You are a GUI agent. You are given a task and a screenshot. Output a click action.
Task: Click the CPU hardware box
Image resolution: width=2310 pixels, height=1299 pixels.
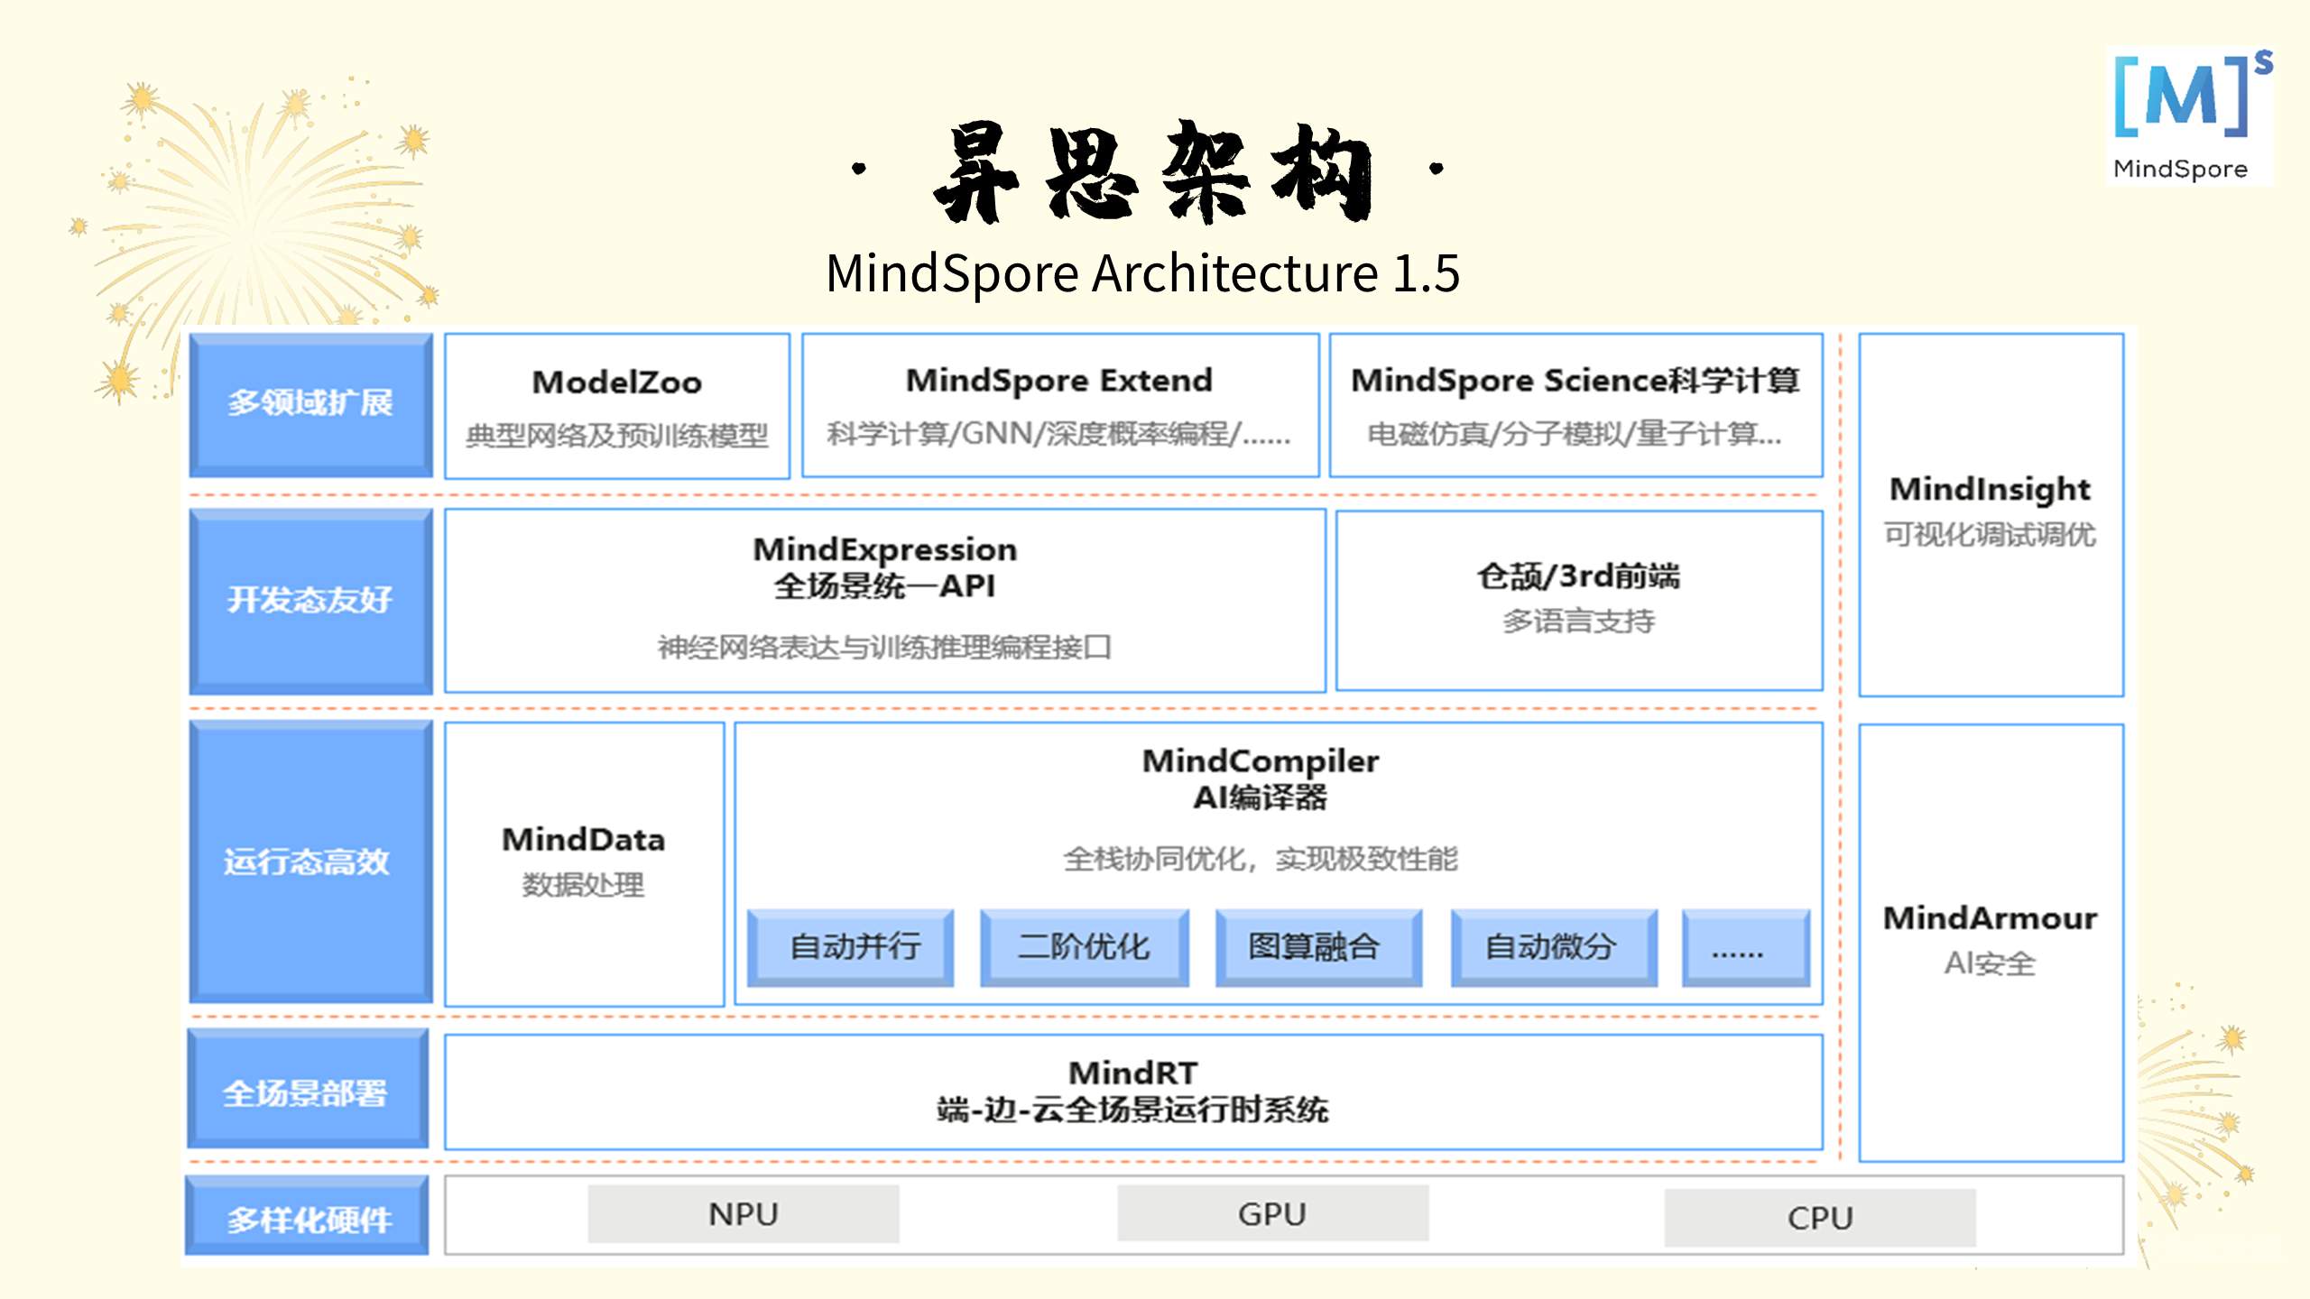tap(1819, 1218)
